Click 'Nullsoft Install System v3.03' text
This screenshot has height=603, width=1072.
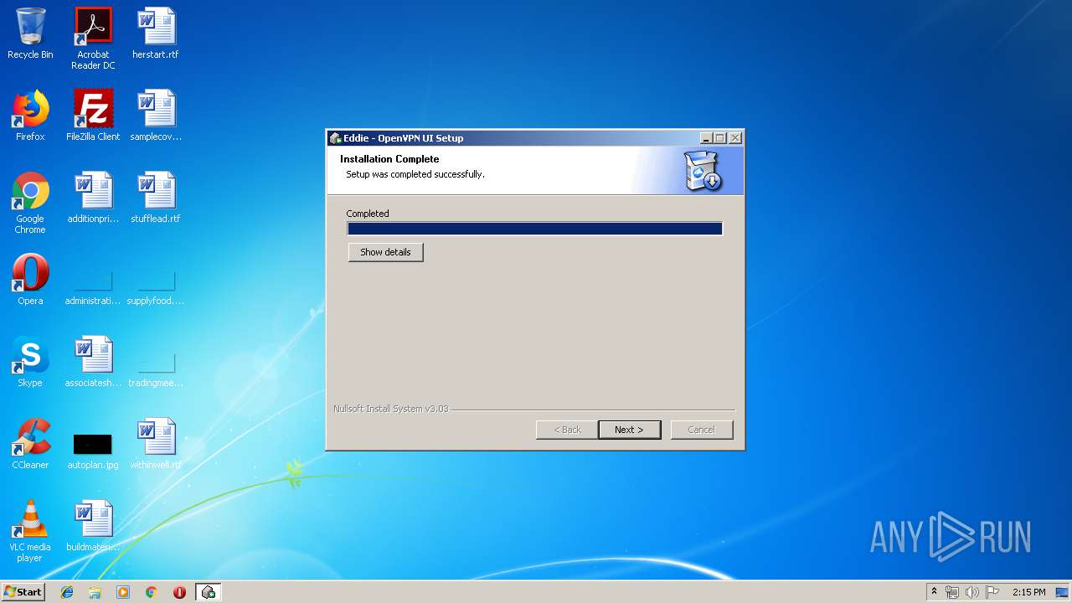coord(391,409)
